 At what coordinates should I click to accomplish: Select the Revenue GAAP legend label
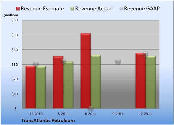pyautogui.click(x=142, y=9)
